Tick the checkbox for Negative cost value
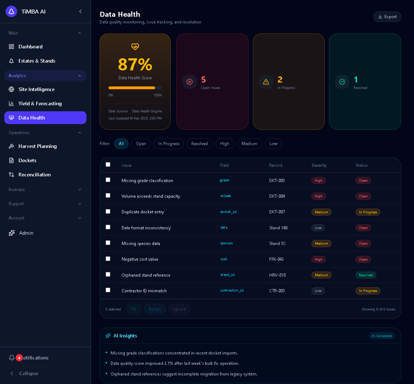This screenshot has width=414, height=384. pyautogui.click(x=108, y=259)
